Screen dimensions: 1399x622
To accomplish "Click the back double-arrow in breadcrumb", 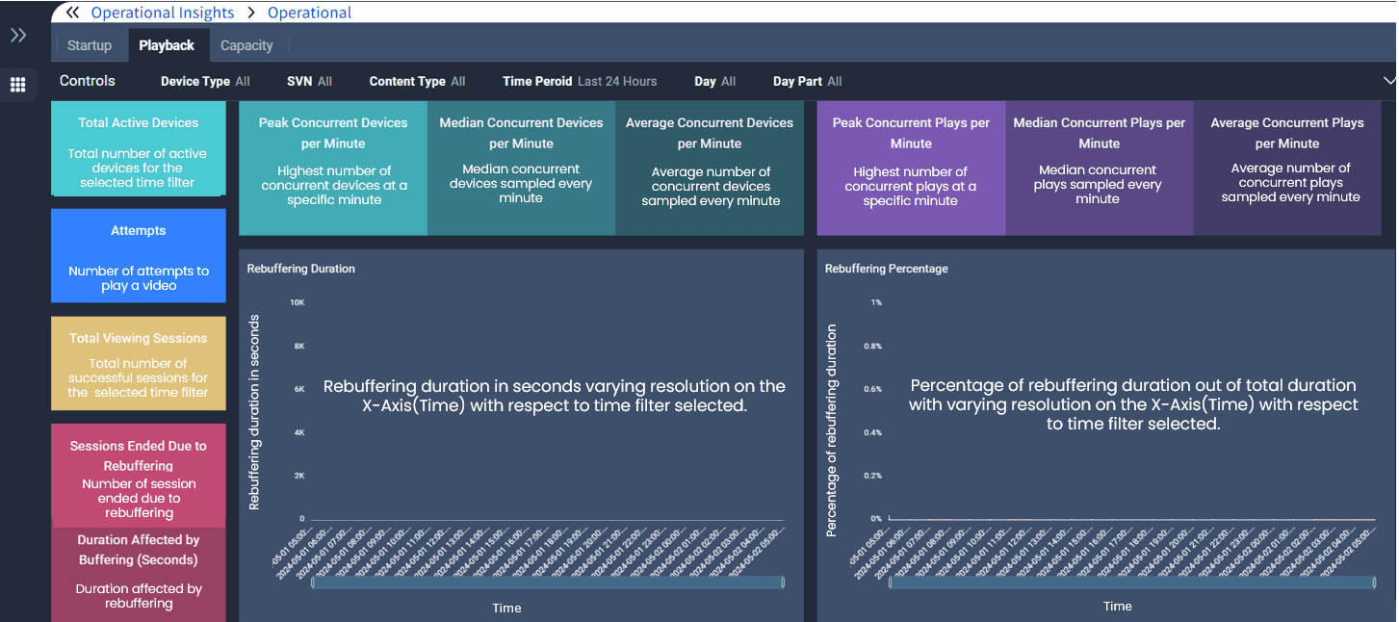I will click(72, 13).
